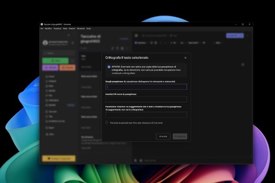Open the Visualizza menu

click(x=57, y=28)
